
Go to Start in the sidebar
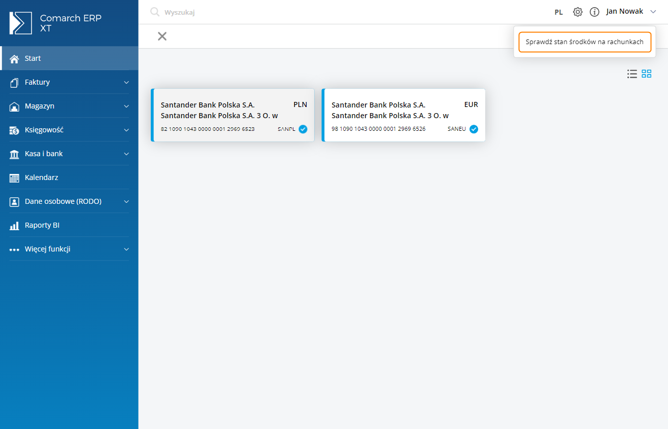tap(33, 58)
